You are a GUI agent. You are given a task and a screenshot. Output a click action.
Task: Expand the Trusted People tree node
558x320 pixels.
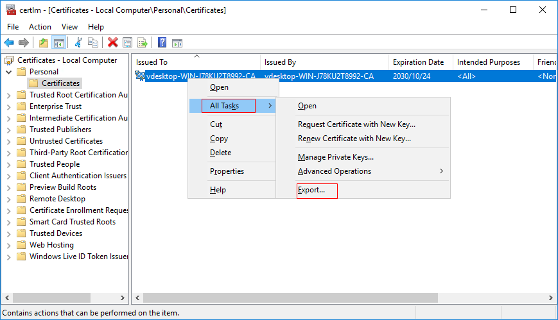[x=9, y=164]
